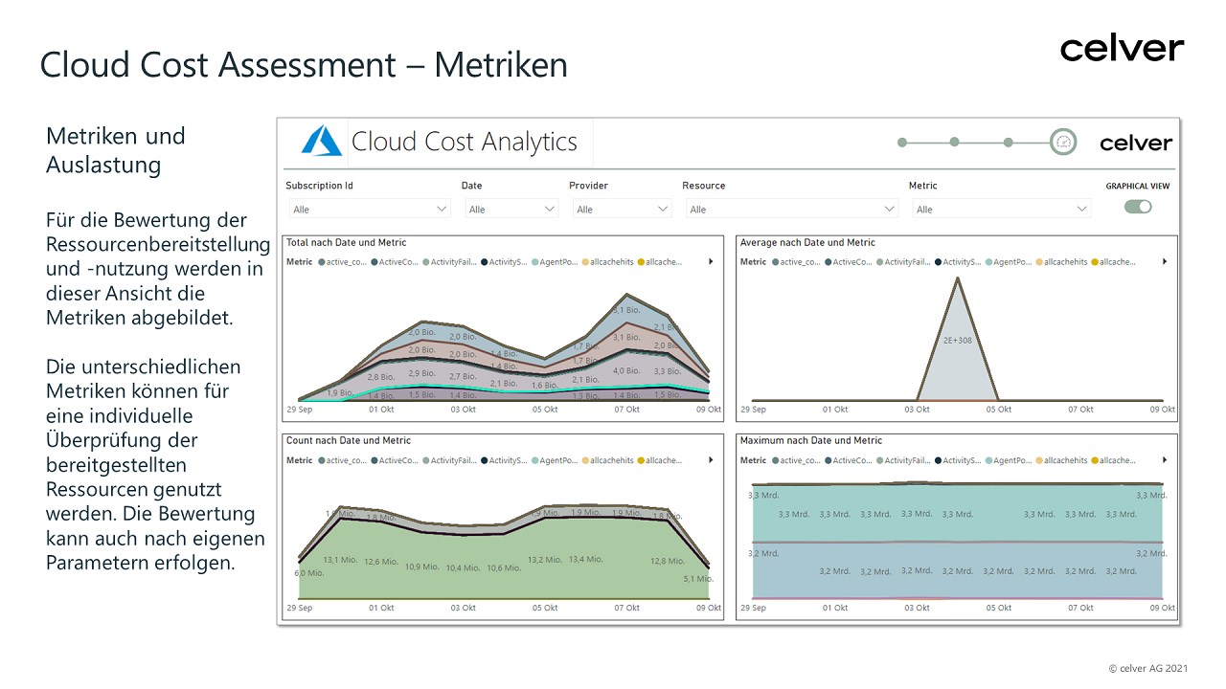Click the celver logo at slide top
Screen dimensions: 1226x689
pyautogui.click(x=1123, y=49)
